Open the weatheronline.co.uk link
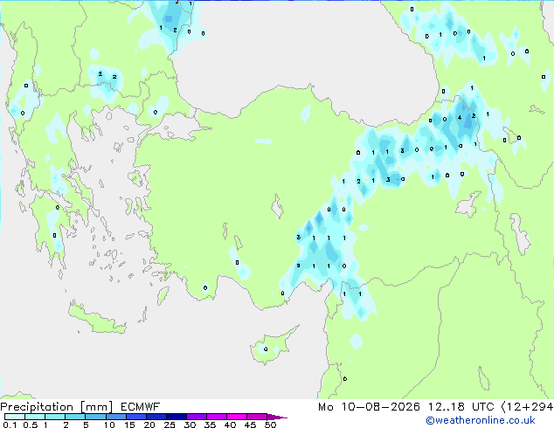The image size is (554, 428). [x=481, y=420]
